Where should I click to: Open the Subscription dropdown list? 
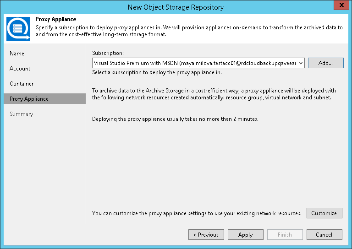(301, 63)
